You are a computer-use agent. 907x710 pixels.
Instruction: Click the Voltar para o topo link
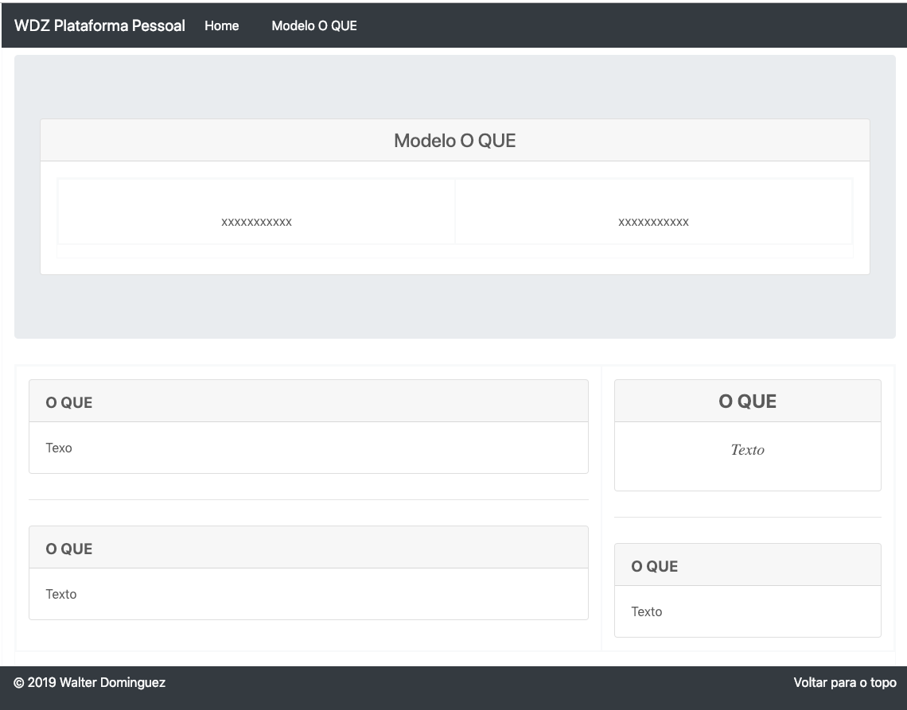tap(844, 682)
